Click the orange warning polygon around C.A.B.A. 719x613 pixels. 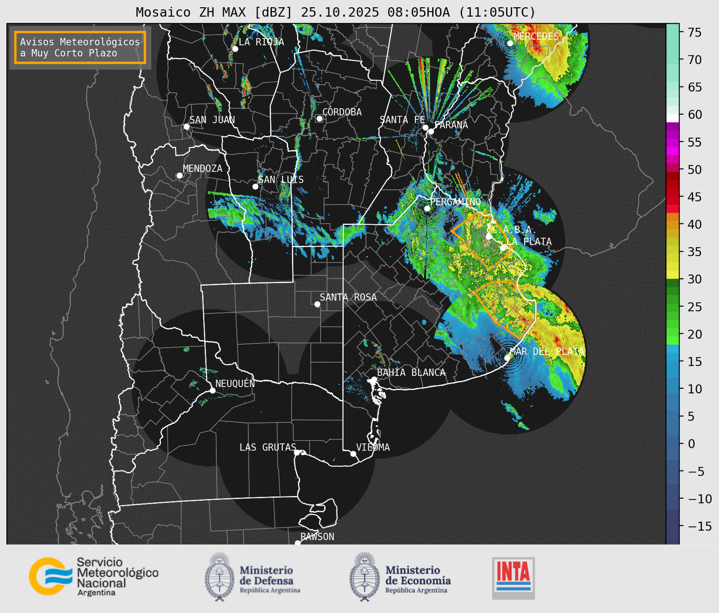482,241
